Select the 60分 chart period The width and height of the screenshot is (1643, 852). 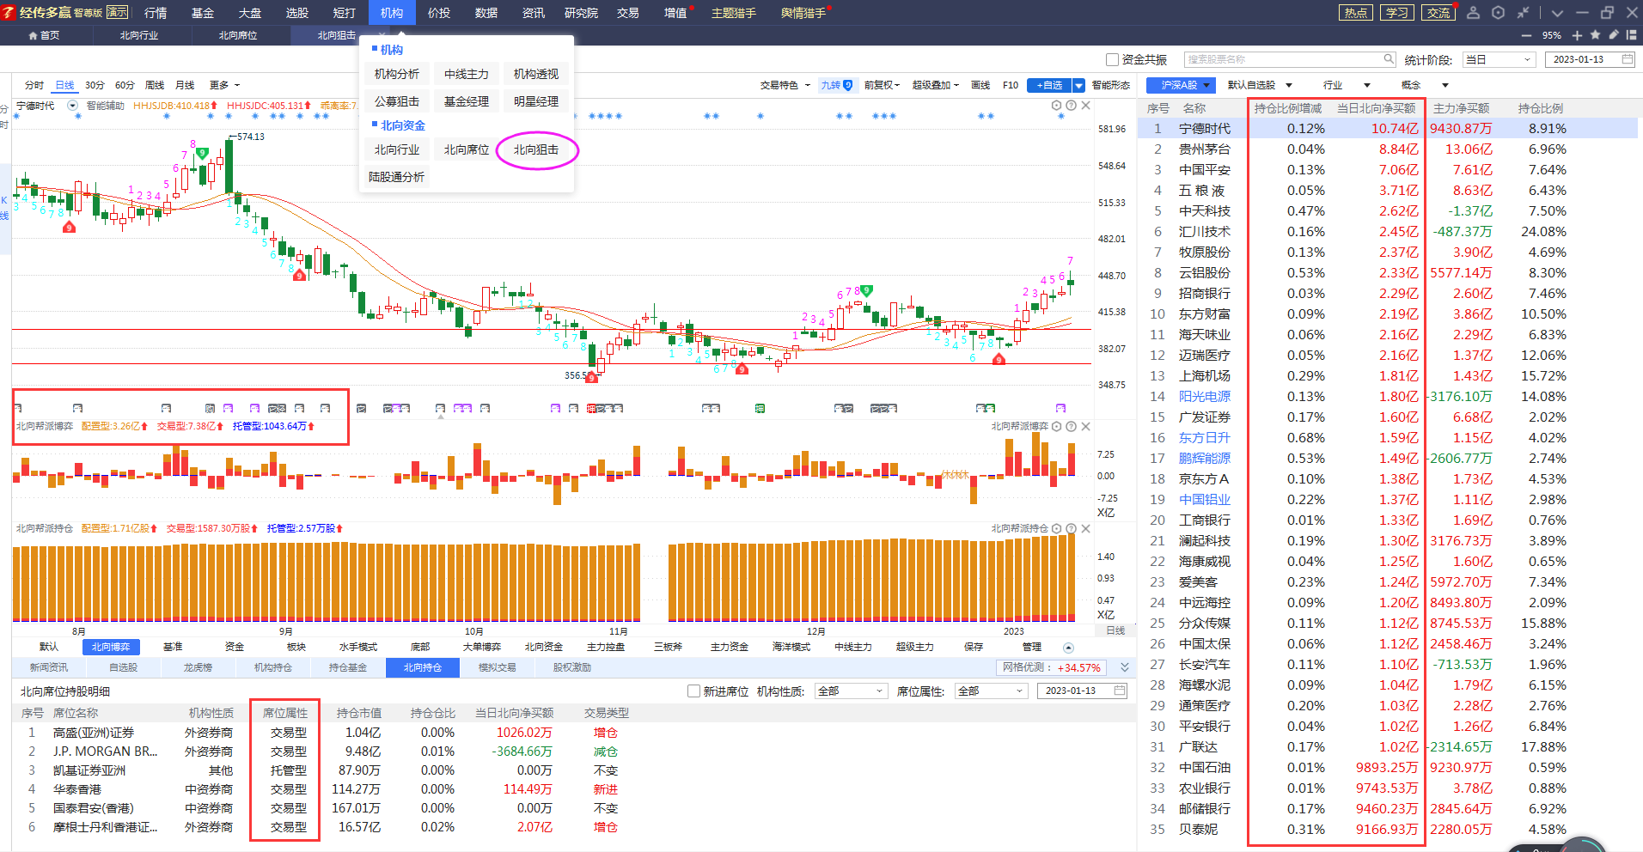[125, 85]
